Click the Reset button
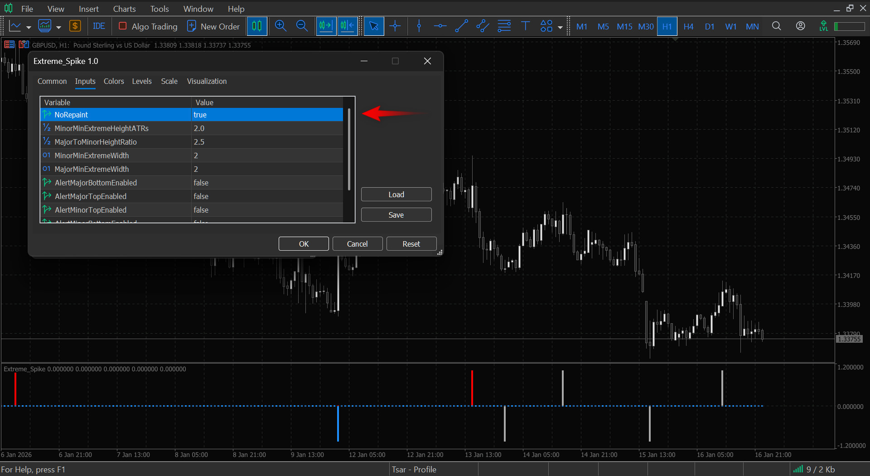 click(411, 244)
